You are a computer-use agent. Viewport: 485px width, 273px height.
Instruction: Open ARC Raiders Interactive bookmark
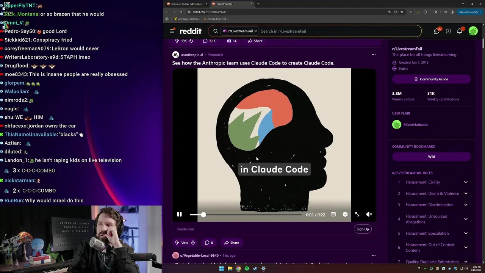click(186, 19)
